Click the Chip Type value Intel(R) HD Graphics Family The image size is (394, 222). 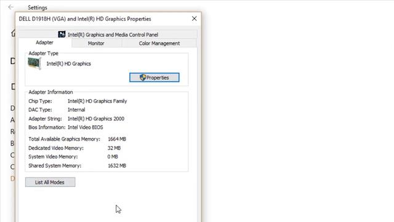pyautogui.click(x=97, y=101)
